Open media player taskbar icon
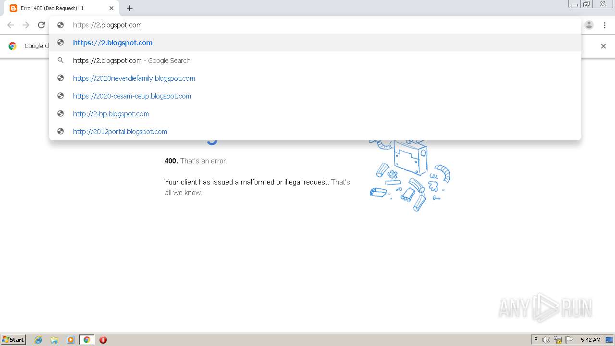 [71, 340]
